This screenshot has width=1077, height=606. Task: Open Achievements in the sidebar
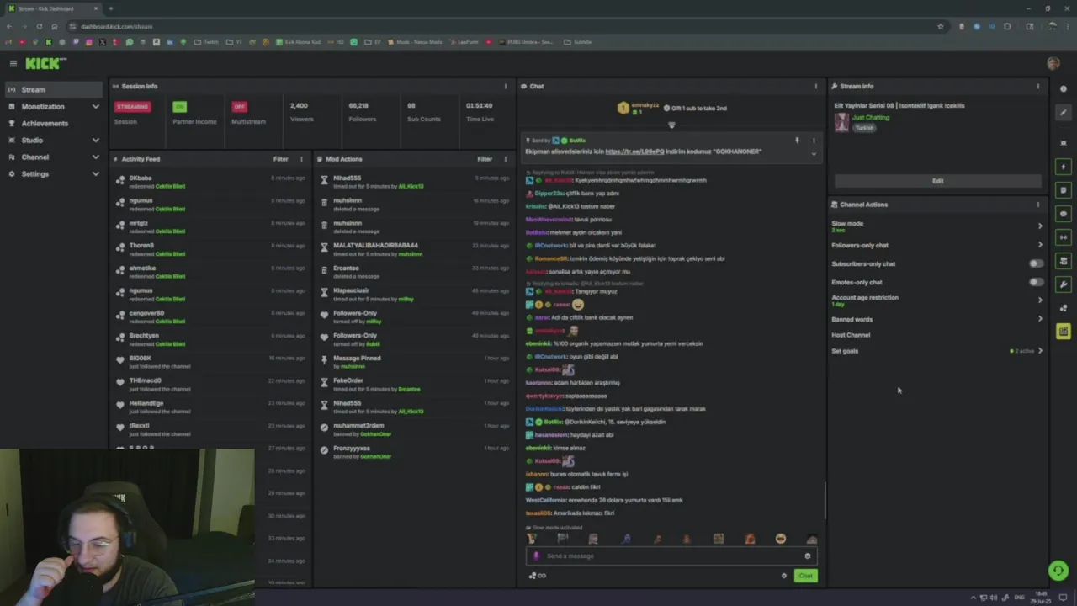[53, 124]
